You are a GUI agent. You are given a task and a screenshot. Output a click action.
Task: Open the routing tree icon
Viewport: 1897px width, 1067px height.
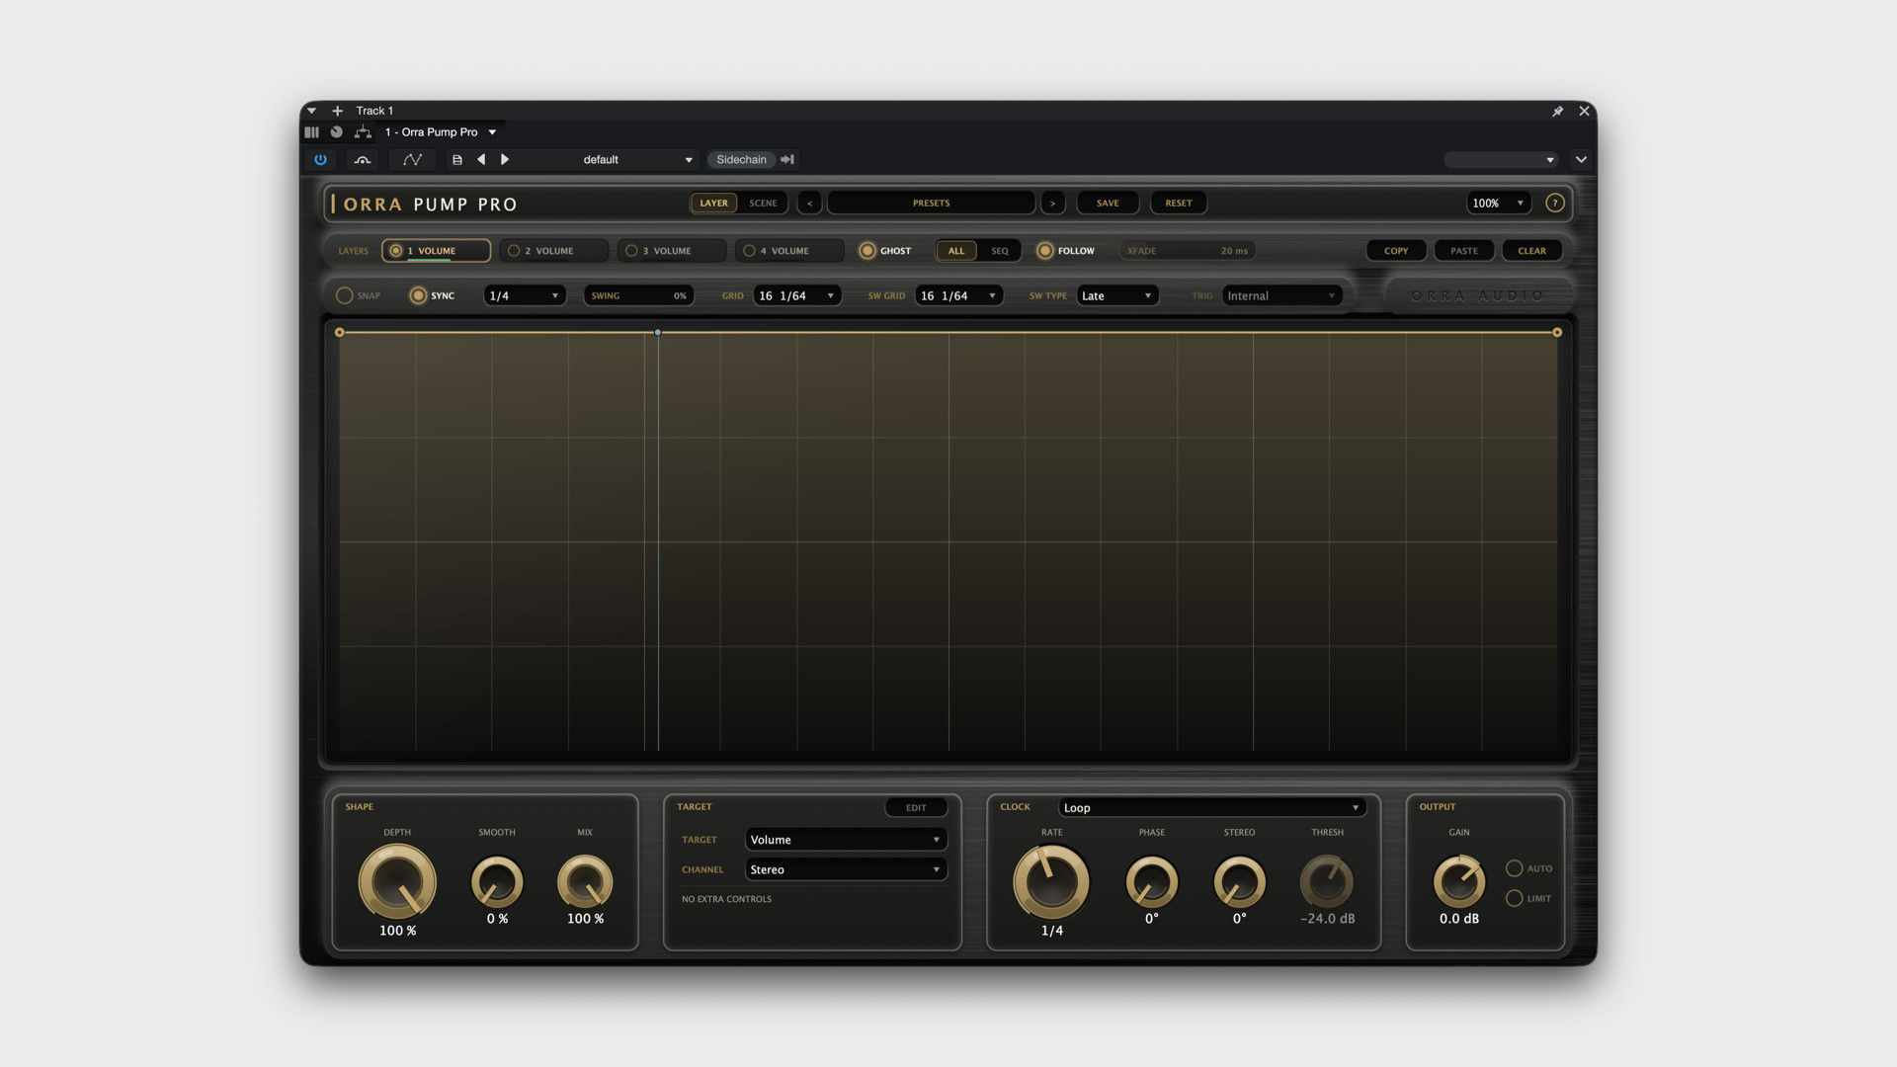[x=363, y=131]
